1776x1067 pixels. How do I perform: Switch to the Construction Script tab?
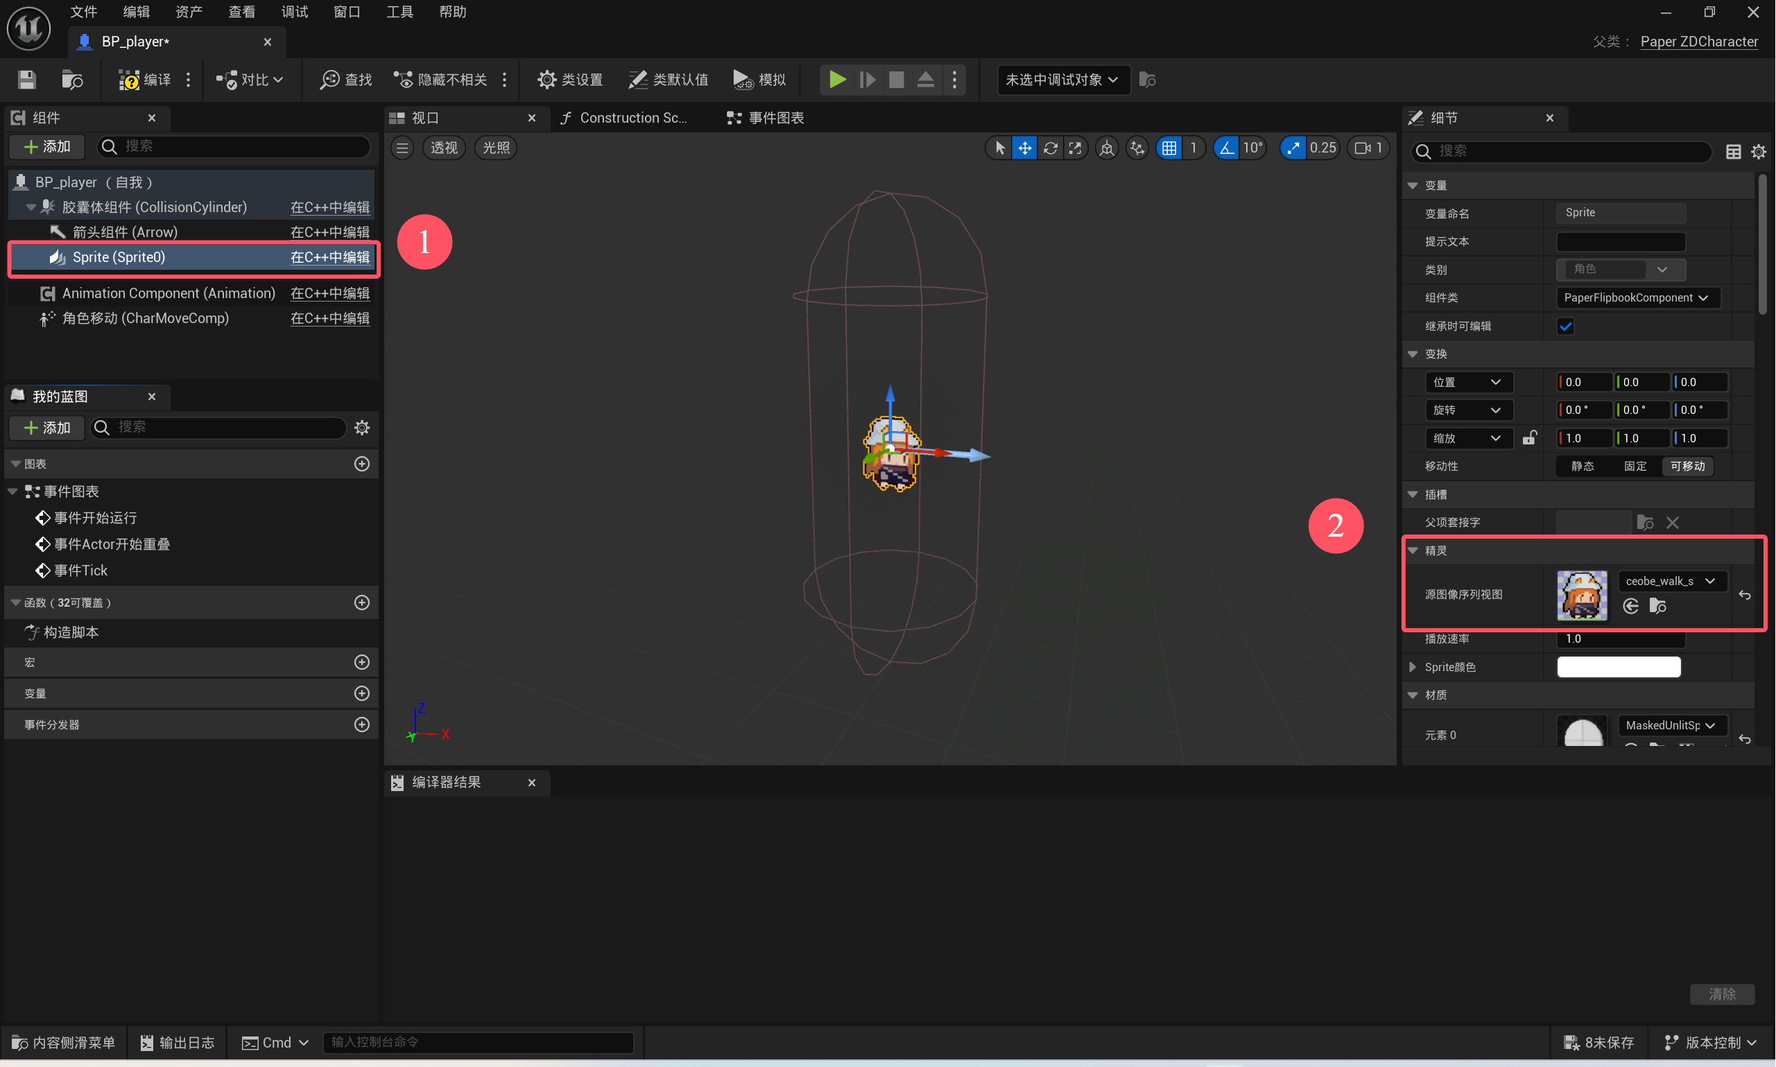tap(624, 118)
